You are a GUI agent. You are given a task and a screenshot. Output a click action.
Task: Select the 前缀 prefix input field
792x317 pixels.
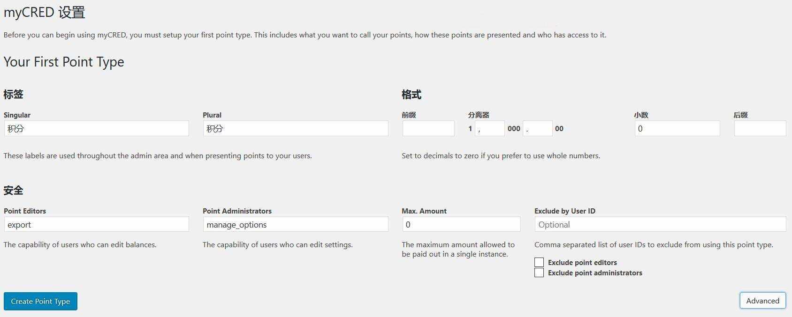coord(428,128)
